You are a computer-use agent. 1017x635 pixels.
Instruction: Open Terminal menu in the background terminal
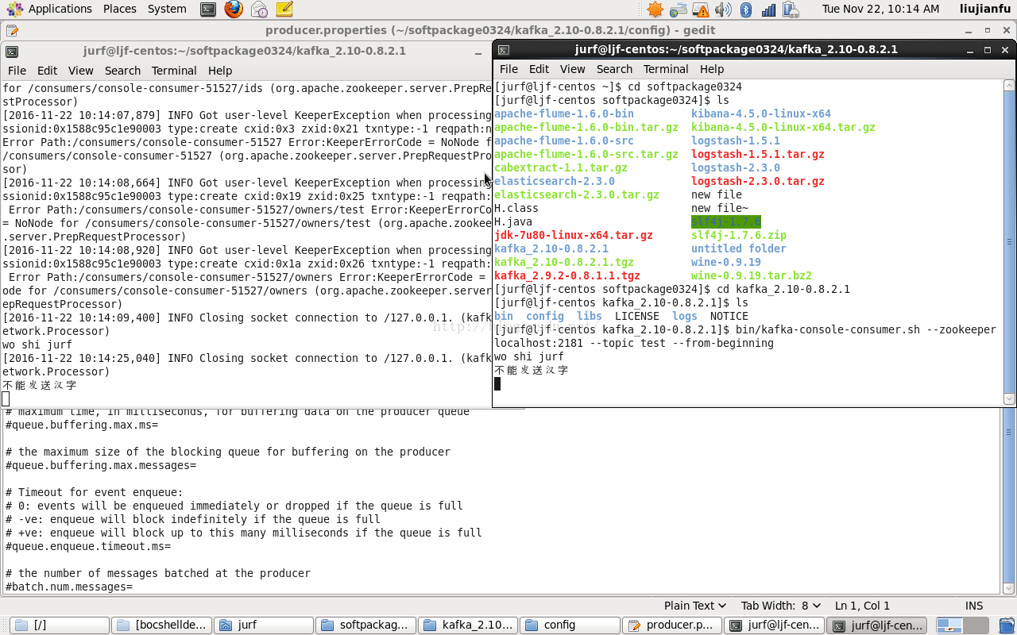point(174,71)
